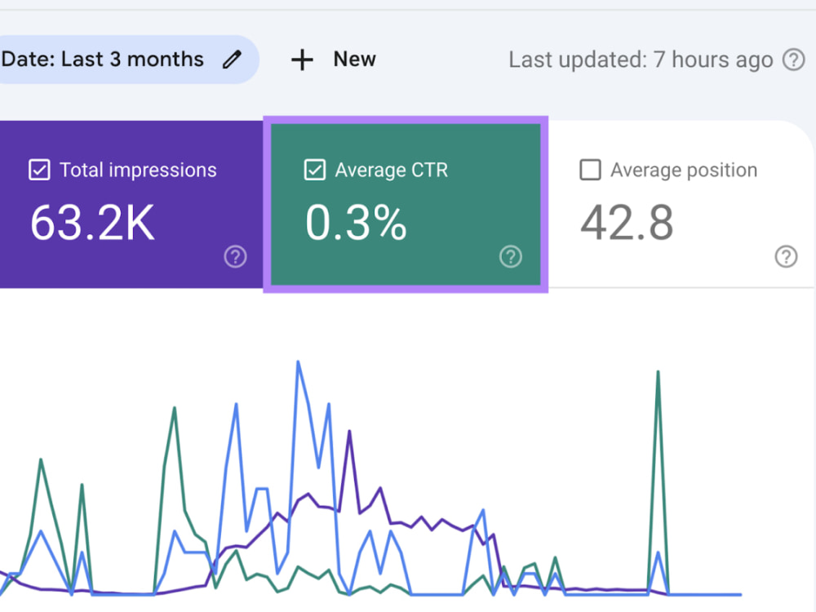Click the tall green CTR spike in chart
The width and height of the screenshot is (816, 612).
(659, 373)
